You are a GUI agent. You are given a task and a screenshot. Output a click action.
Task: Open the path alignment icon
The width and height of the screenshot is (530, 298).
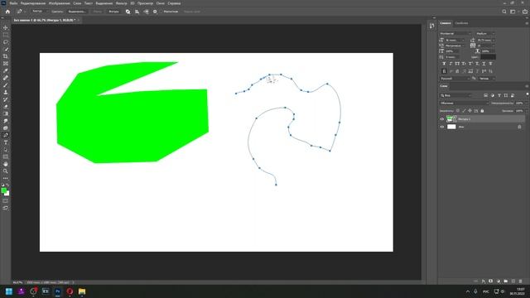137,12
